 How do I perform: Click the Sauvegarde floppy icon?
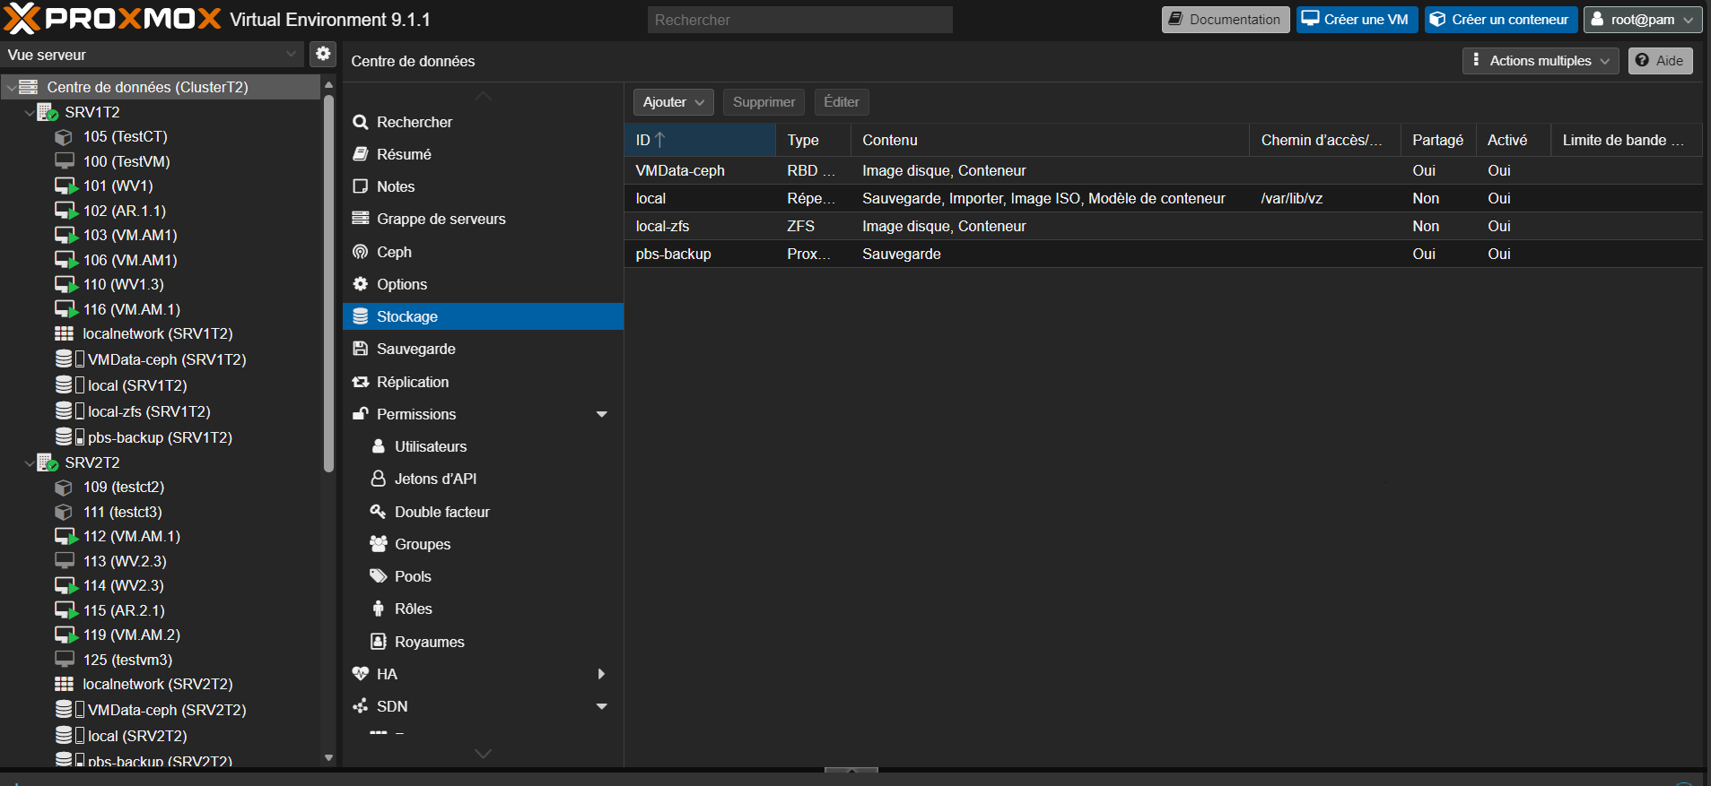tap(361, 349)
